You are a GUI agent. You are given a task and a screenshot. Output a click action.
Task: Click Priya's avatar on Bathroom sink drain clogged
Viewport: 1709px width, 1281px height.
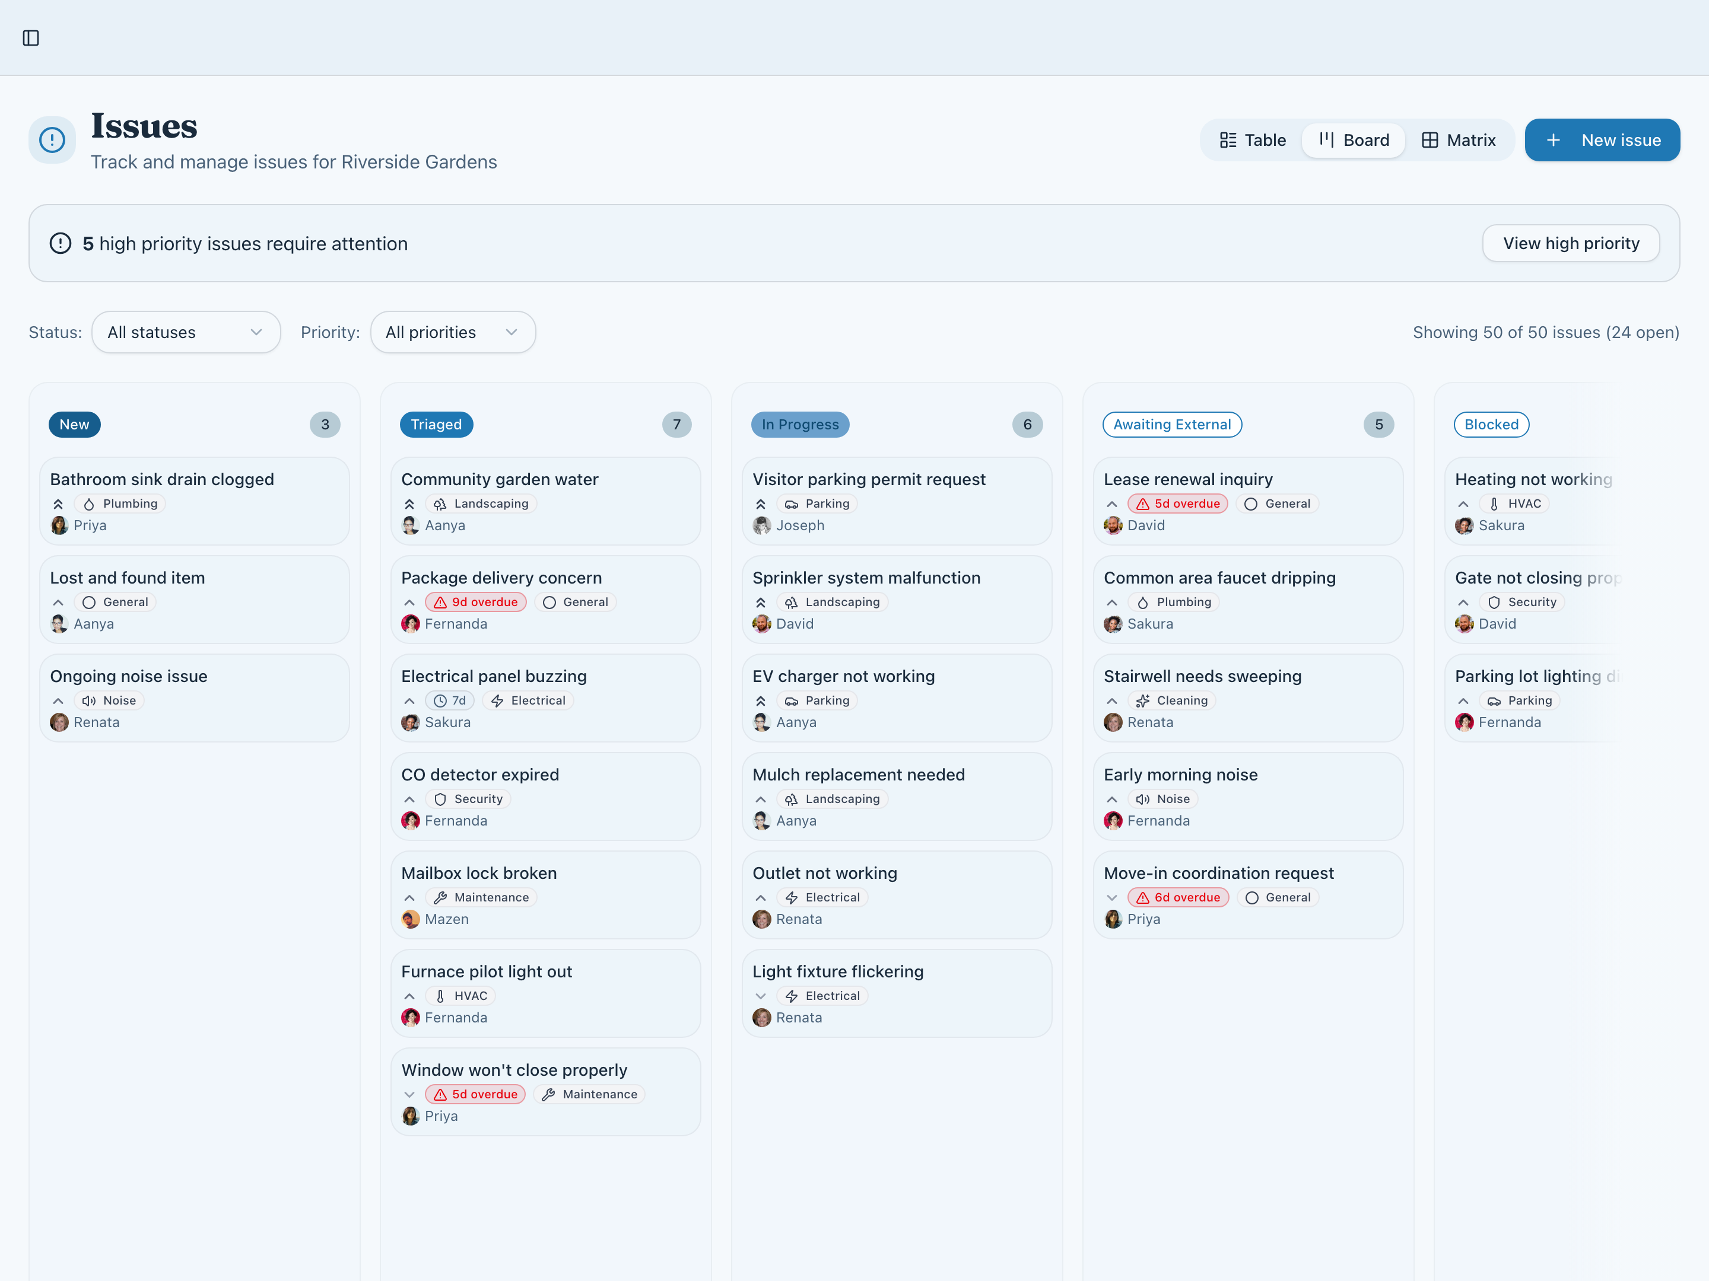pos(59,525)
